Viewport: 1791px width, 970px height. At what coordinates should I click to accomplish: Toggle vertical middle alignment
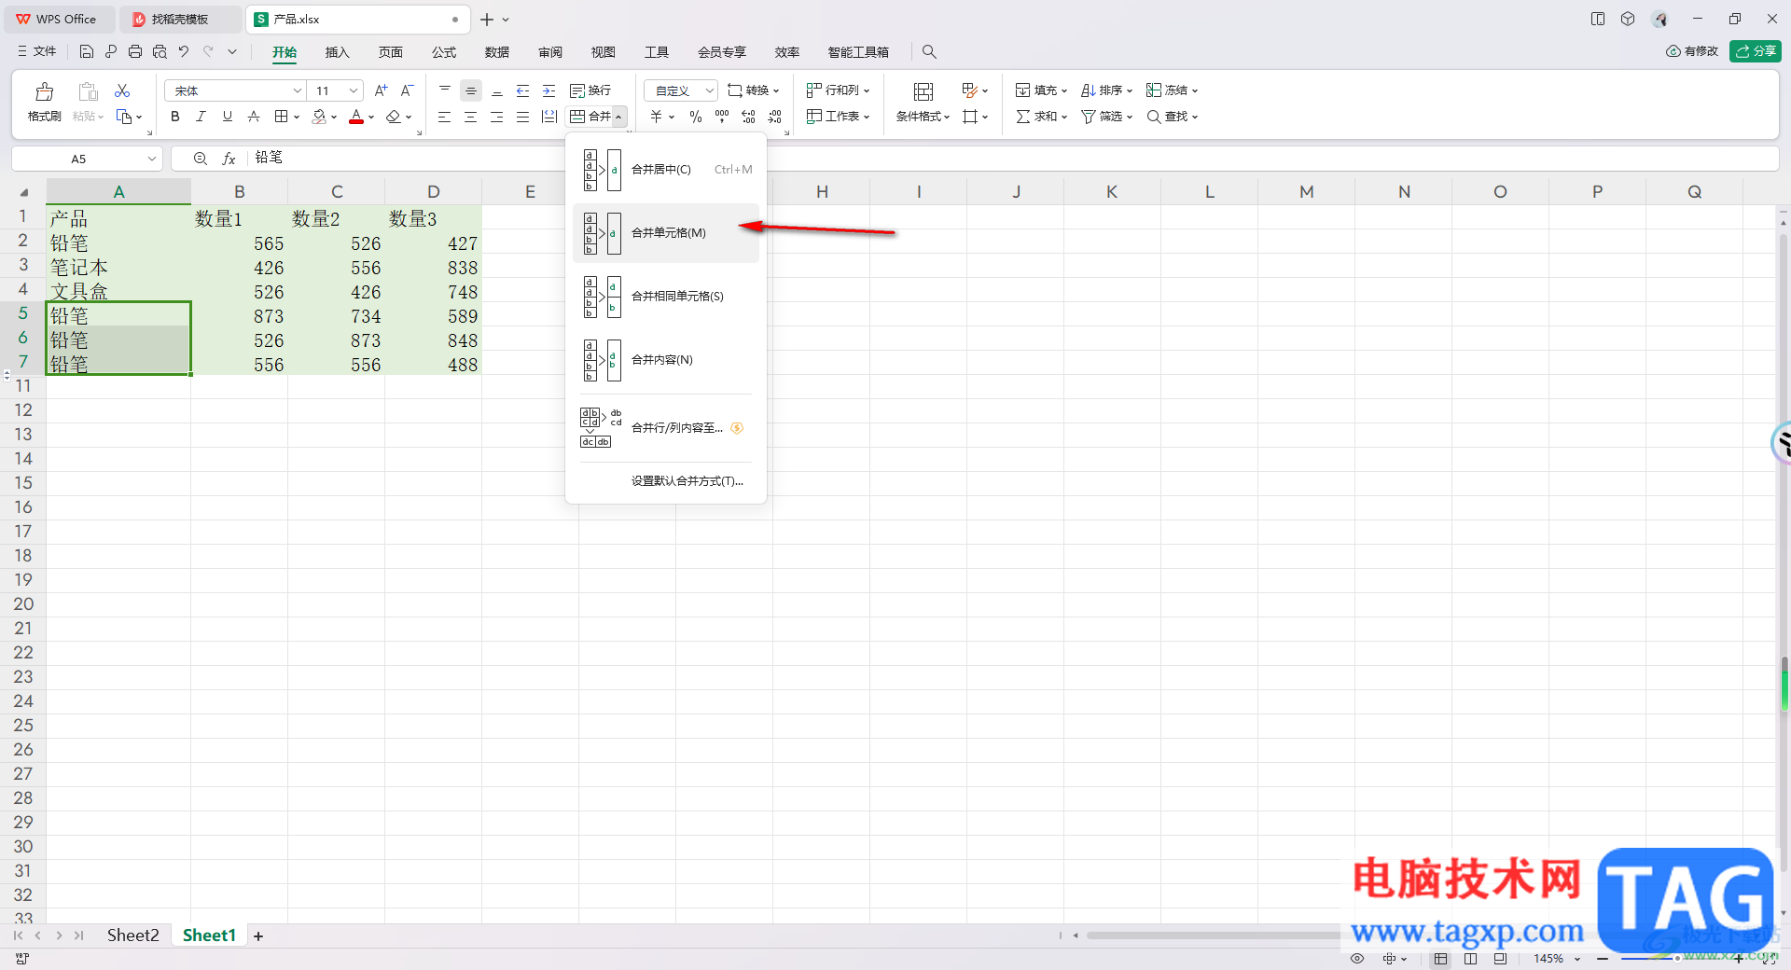[x=471, y=90]
